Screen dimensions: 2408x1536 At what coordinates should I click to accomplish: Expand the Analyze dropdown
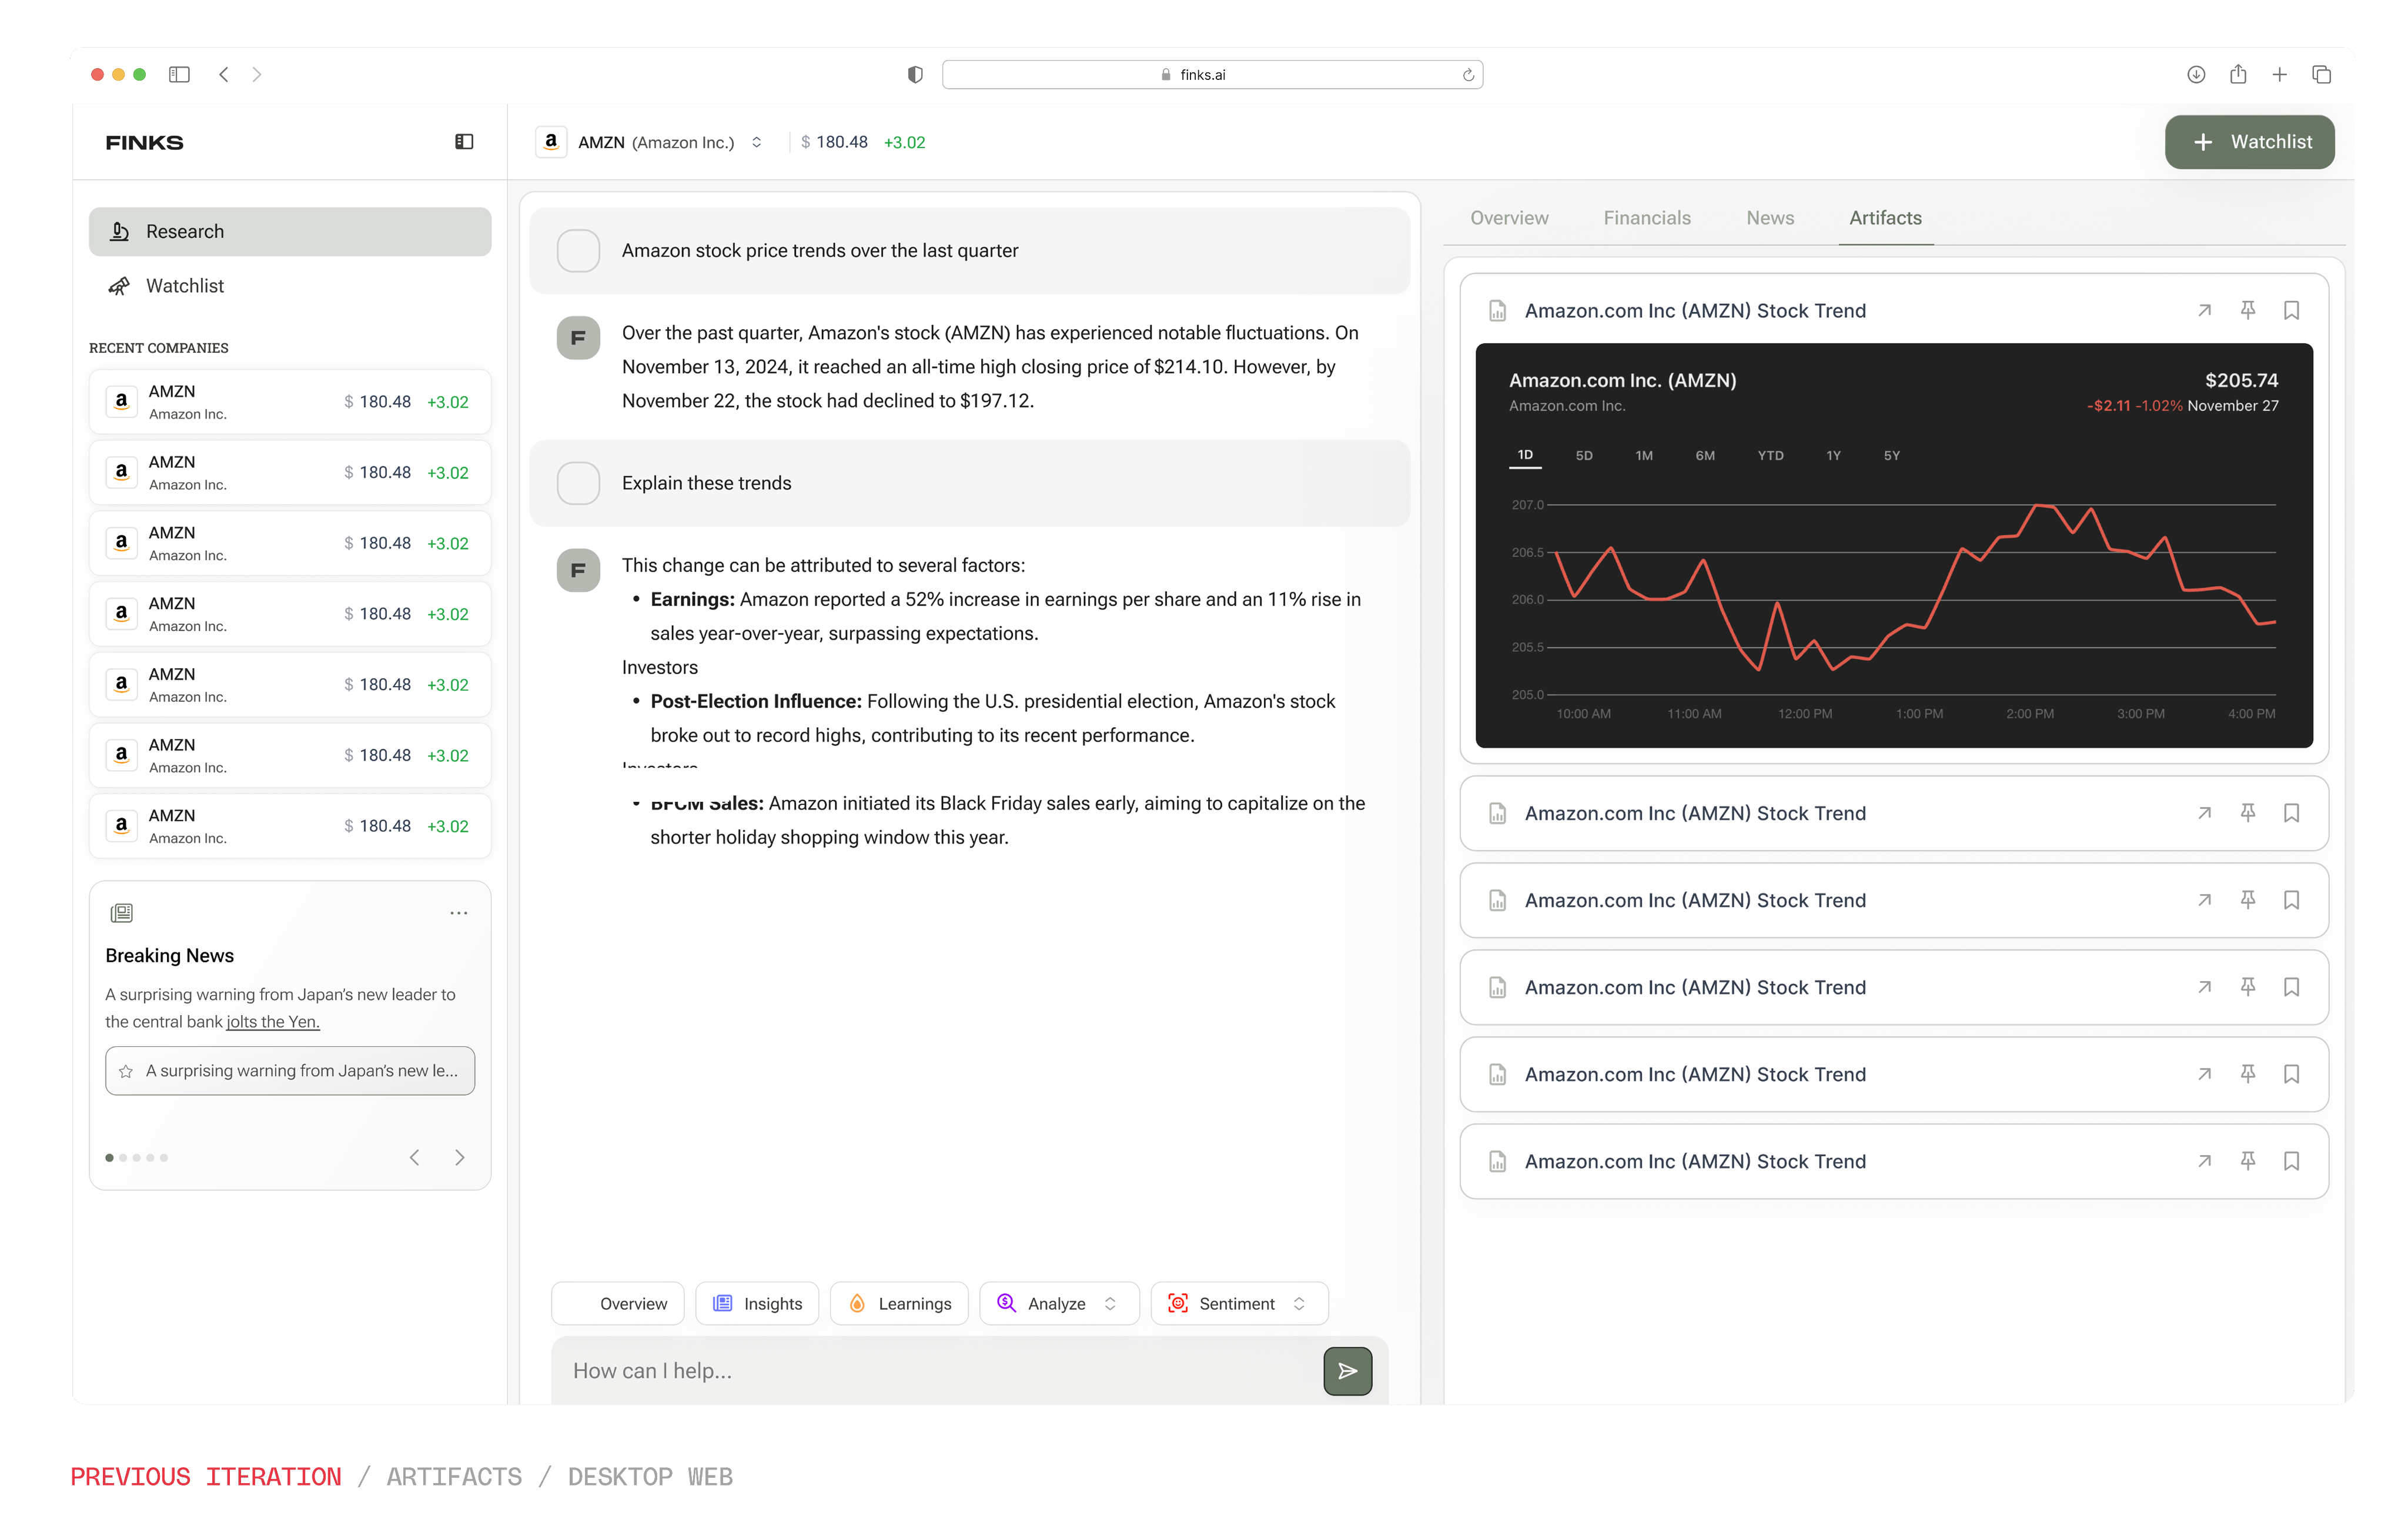1059,1303
